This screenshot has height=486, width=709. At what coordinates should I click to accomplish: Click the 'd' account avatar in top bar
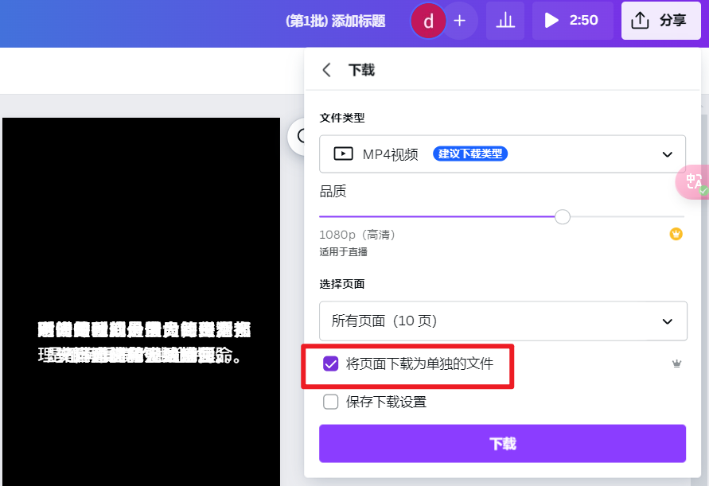point(428,21)
